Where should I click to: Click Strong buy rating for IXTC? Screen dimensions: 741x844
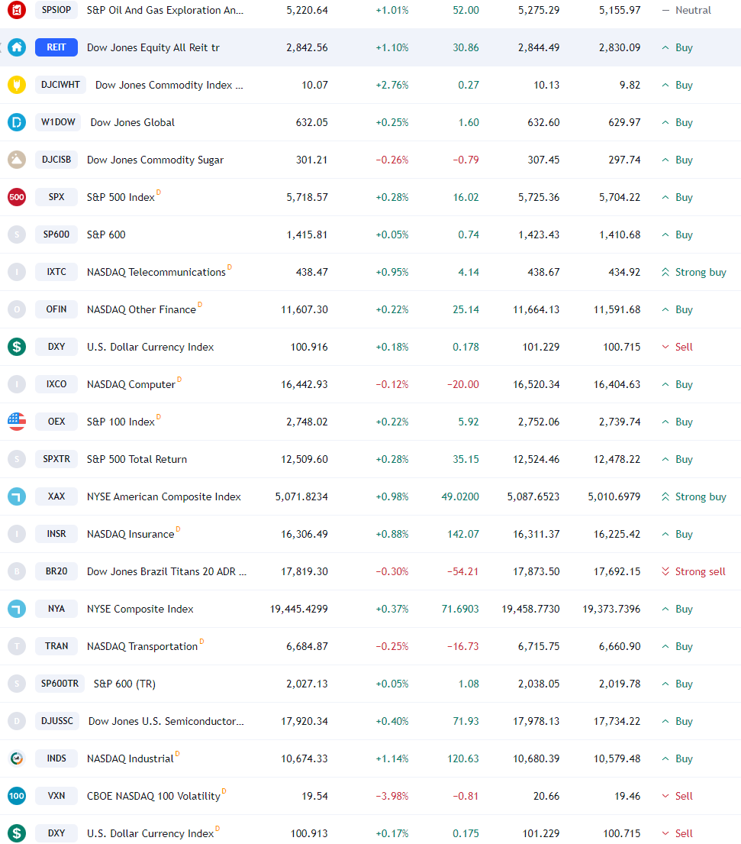(694, 272)
